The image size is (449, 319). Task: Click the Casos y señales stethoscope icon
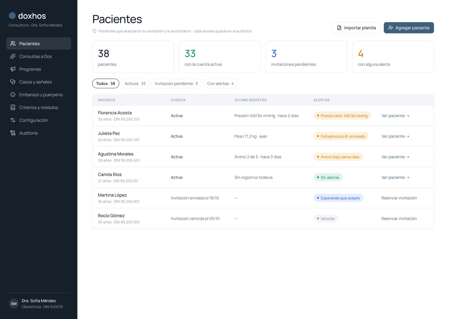pyautogui.click(x=13, y=82)
